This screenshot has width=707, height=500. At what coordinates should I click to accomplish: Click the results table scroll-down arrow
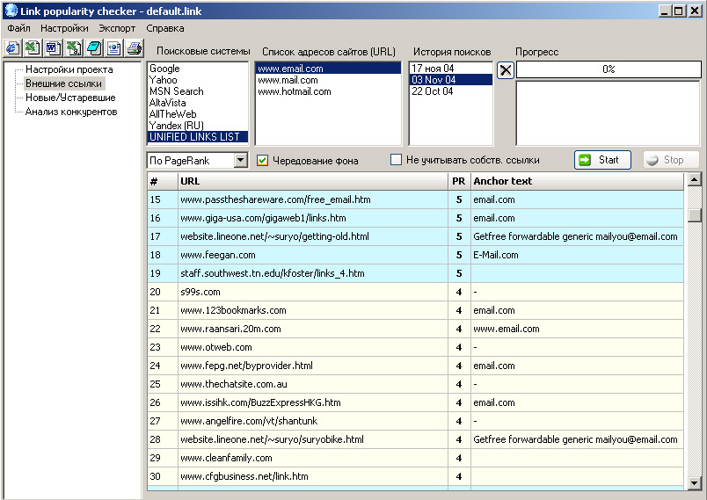click(x=694, y=482)
